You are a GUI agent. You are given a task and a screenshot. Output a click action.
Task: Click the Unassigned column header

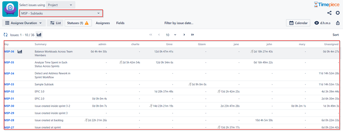coord(331,44)
